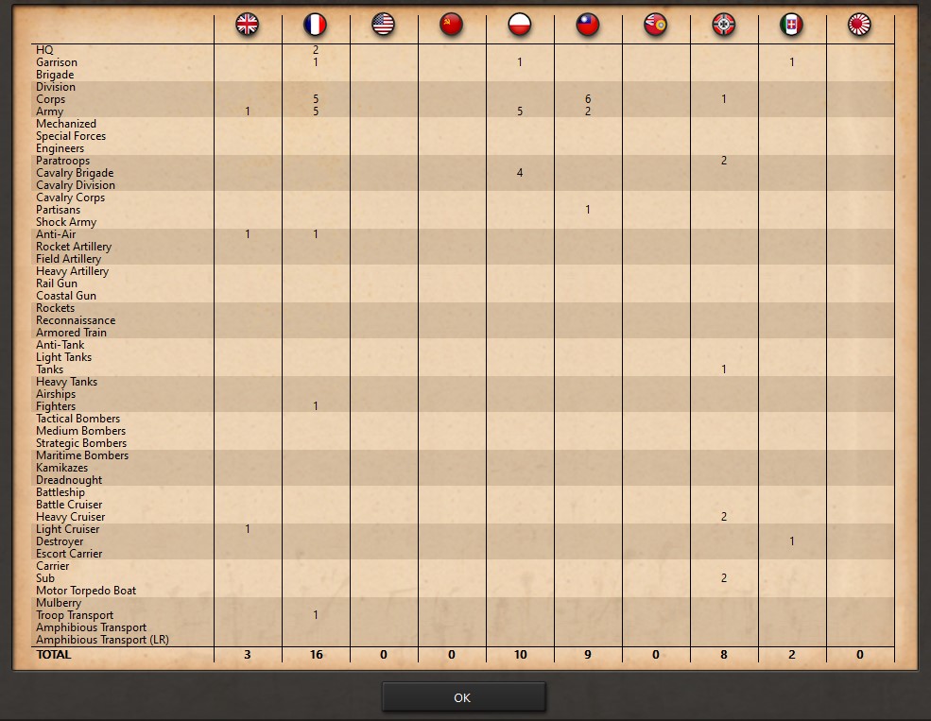The image size is (931, 721).
Task: Select the Division row label
Action: point(55,87)
